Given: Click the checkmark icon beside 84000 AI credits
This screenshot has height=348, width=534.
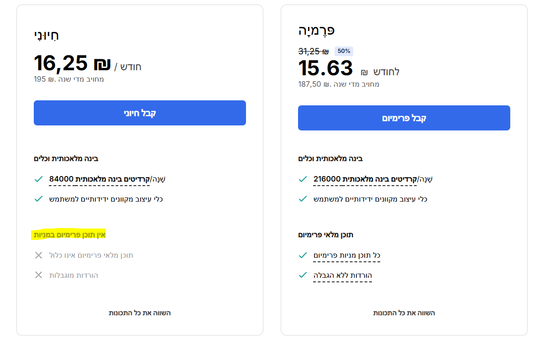Looking at the screenshot, I should (x=38, y=179).
